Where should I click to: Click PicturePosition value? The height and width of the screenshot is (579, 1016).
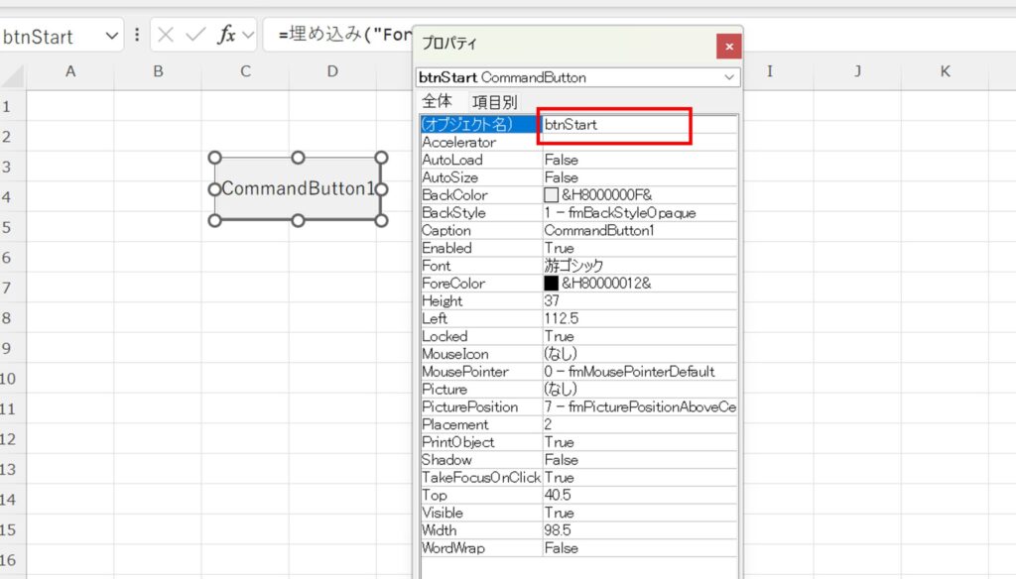640,406
